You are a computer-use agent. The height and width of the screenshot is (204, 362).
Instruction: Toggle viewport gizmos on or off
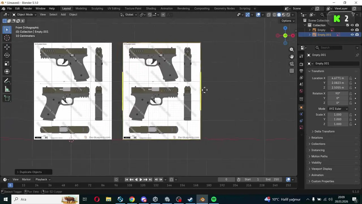click(x=247, y=15)
